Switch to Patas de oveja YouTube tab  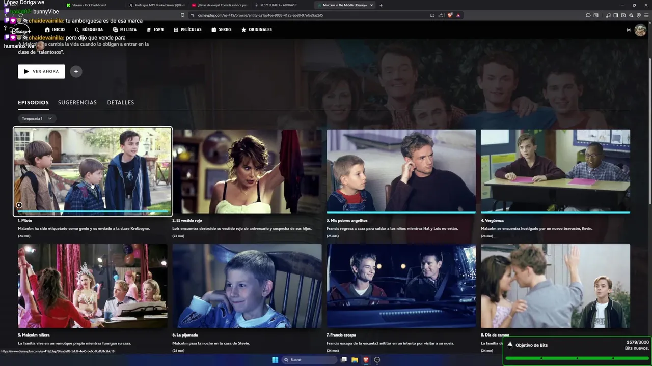(220, 5)
